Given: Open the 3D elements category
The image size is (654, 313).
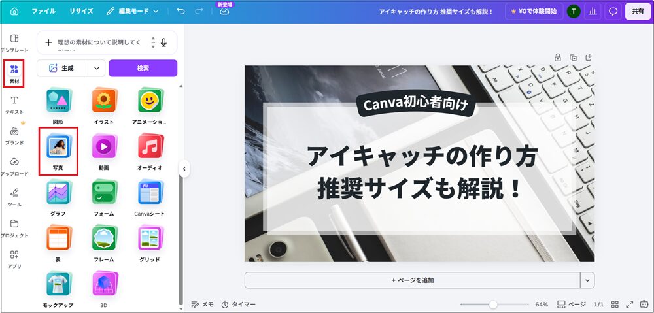Looking at the screenshot, I should [x=104, y=289].
